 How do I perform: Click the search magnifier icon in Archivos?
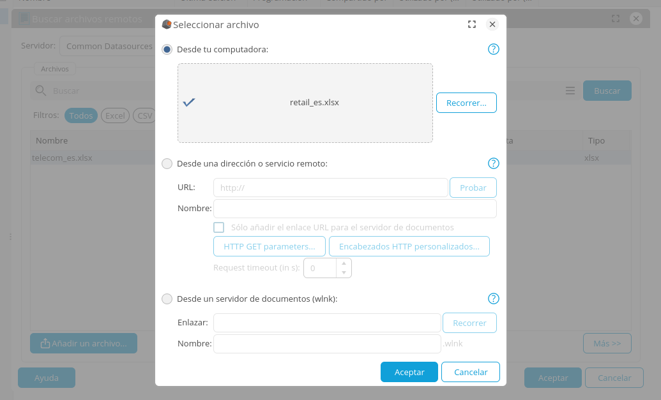tap(40, 91)
